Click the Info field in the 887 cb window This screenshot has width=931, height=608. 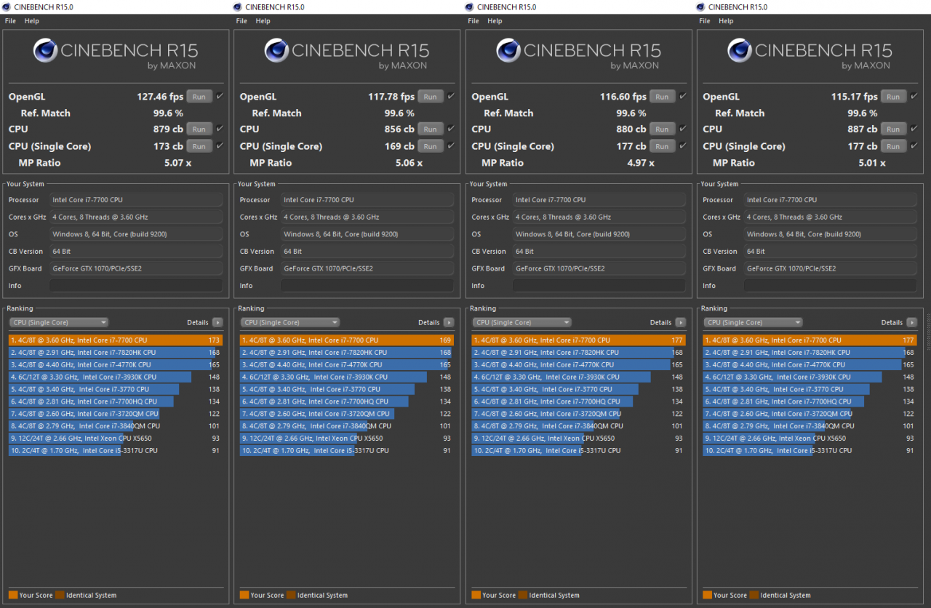tap(831, 286)
